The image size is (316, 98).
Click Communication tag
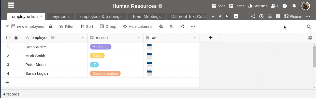coord(105,73)
